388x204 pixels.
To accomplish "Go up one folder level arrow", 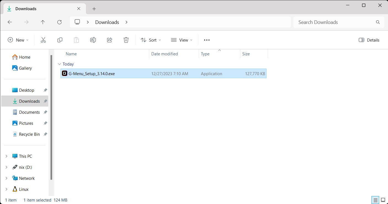I will point(43,22).
